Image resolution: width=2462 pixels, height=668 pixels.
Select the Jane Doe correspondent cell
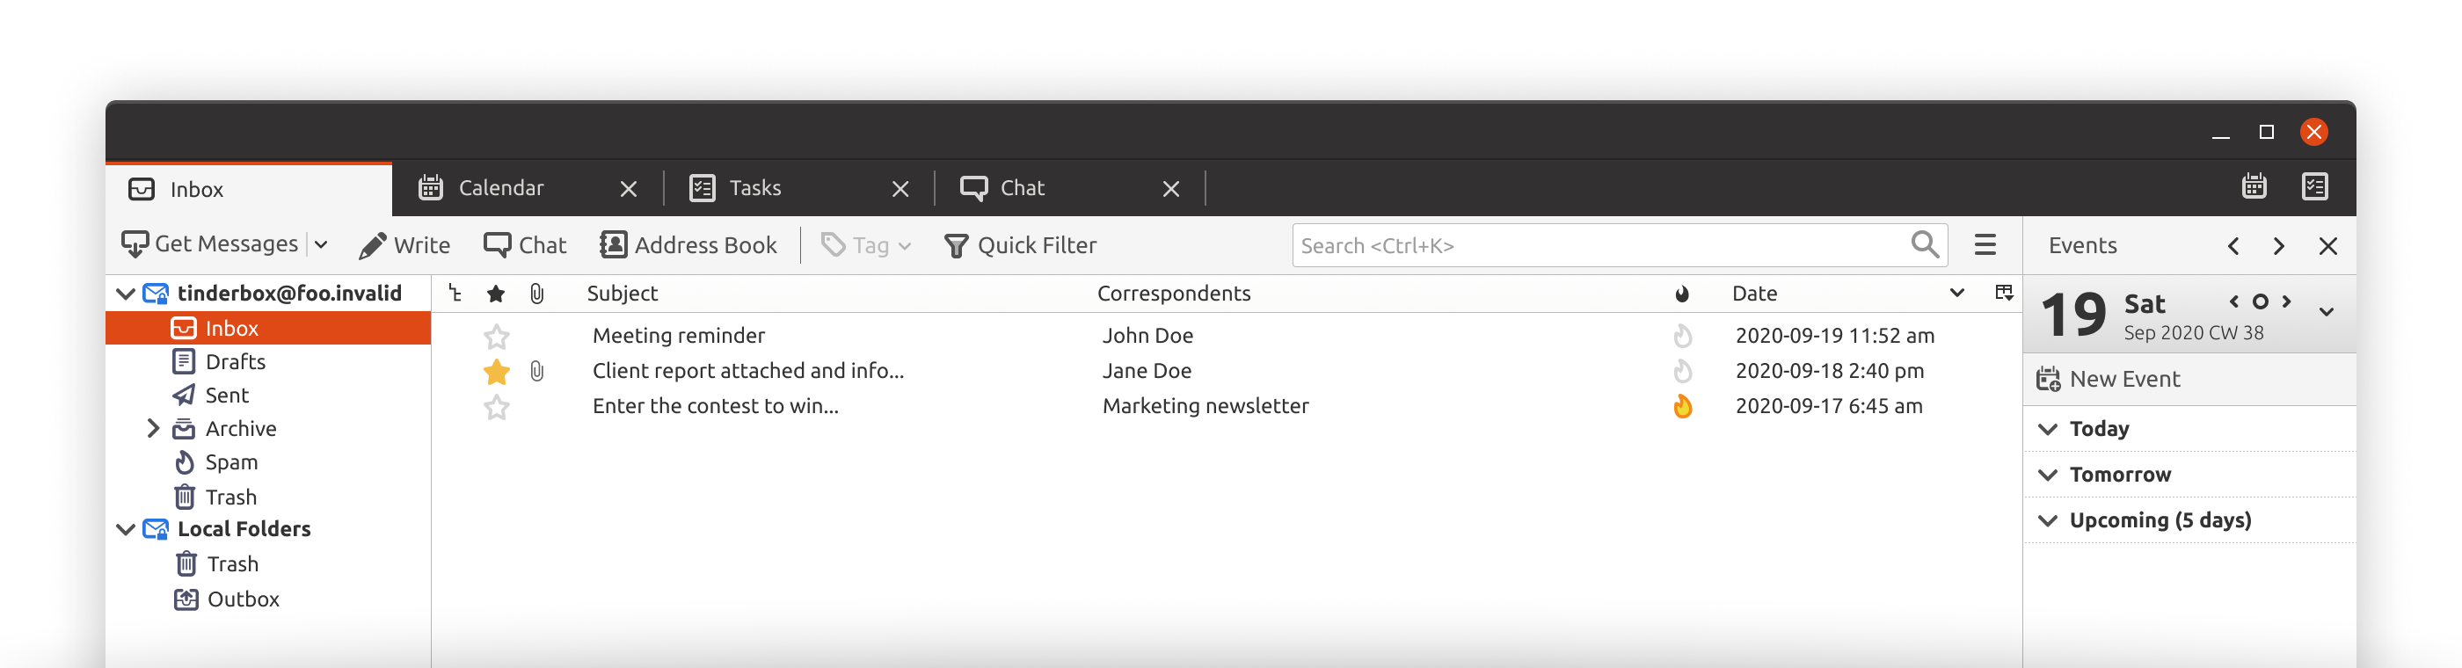(1147, 371)
